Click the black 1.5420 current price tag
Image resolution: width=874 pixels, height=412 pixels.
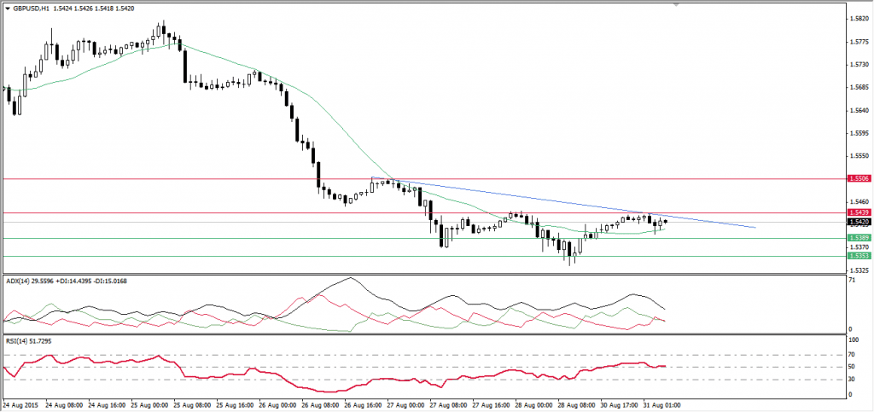[x=859, y=221]
